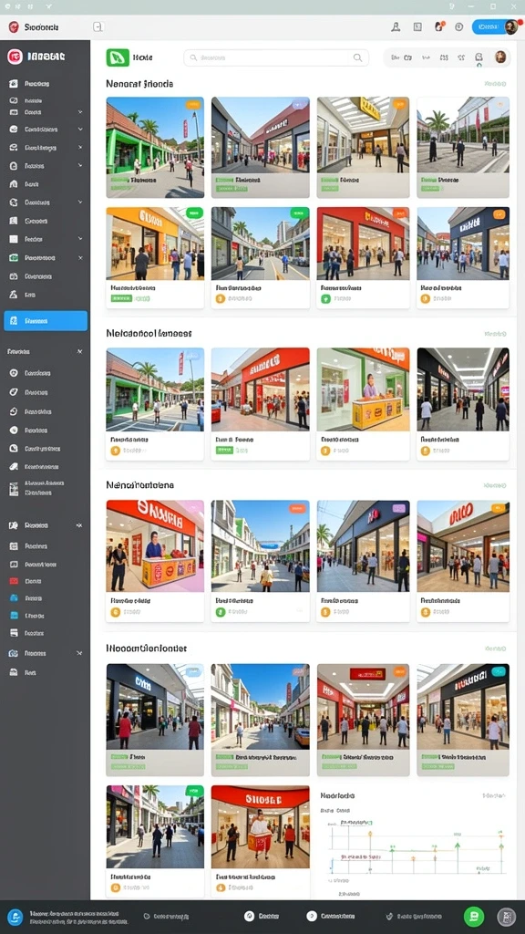Click the green arrow marker on the chart
Viewport: 525px width, 934px height.
pos(458,846)
